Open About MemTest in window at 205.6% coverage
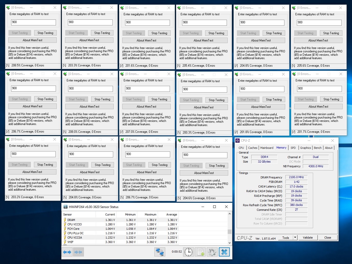The width and height of the screenshot is (352, 264). coord(318,40)
